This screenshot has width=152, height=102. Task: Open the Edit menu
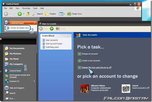point(11,8)
